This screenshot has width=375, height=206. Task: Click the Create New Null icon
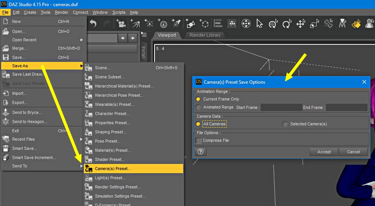pyautogui.click(x=204, y=23)
